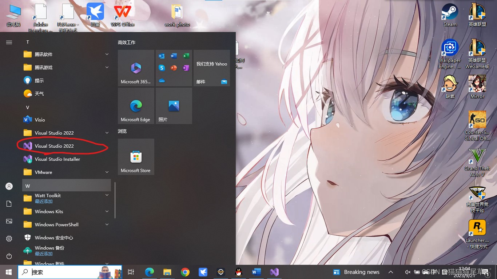Open the Breaking news taskbar widget
The height and width of the screenshot is (279, 497).
[356, 272]
